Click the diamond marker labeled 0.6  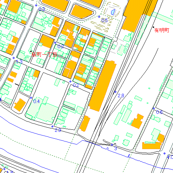click(154, 108)
